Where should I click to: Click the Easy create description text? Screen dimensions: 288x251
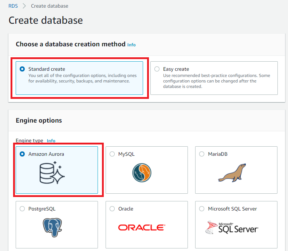click(217, 81)
